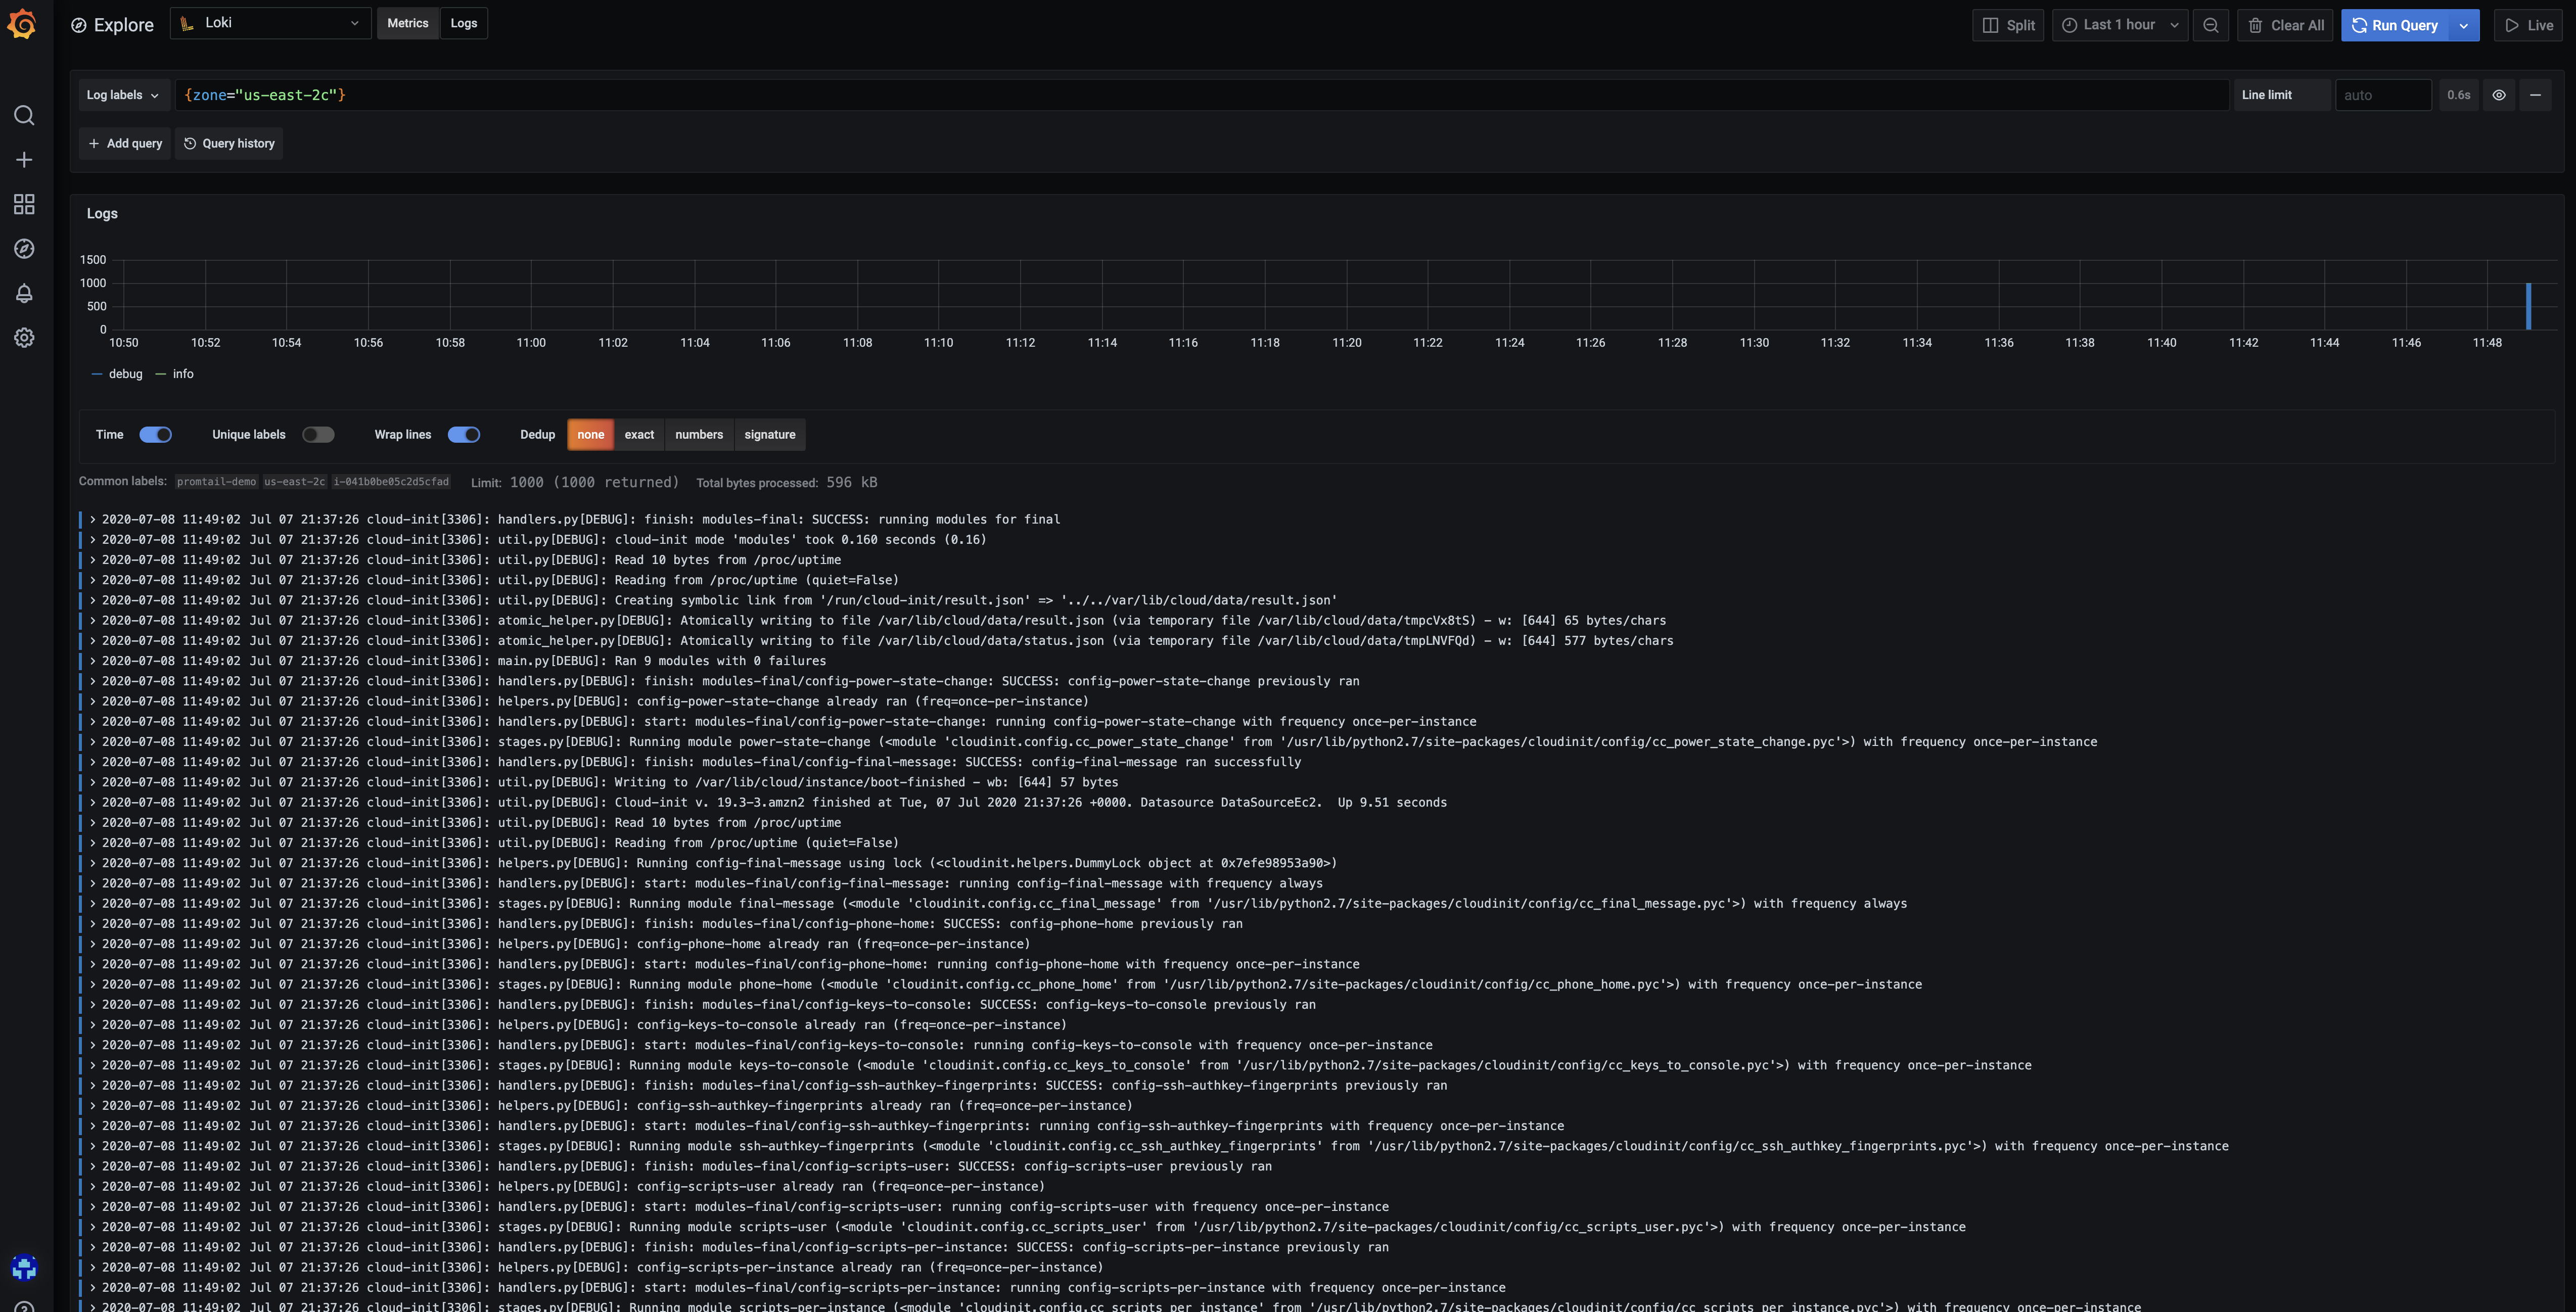The width and height of the screenshot is (2576, 1312).
Task: Disable the query using the eye icon
Action: tap(2499, 95)
